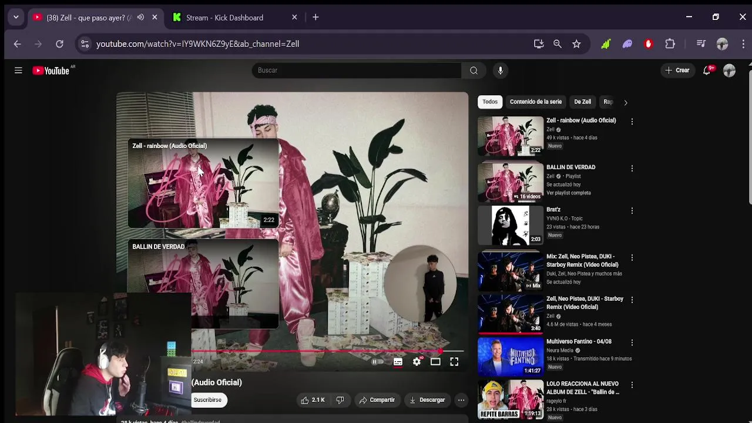This screenshot has width=752, height=423.
Task: Open YouTube notifications bell
Action: coord(707,70)
